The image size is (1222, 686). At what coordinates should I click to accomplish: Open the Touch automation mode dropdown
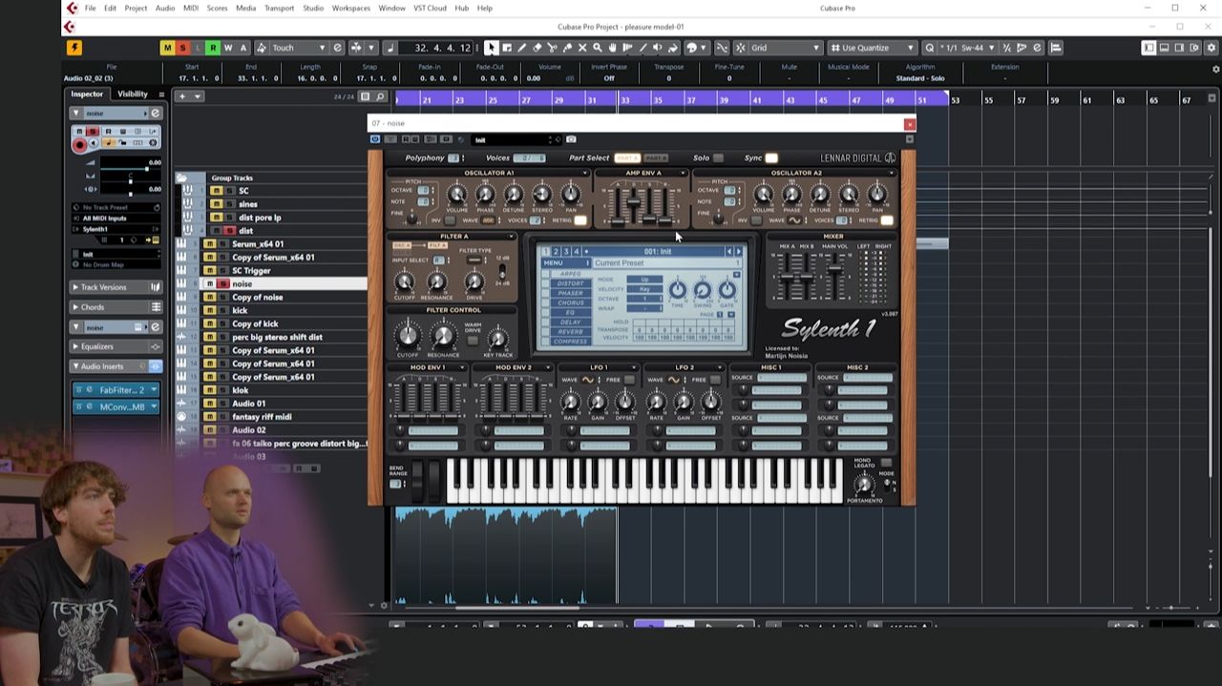[x=299, y=48]
